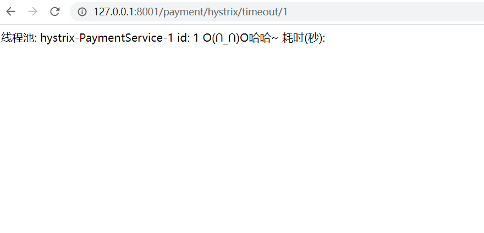
Task: Click the word hystrix in the address bar
Action: pos(223,12)
